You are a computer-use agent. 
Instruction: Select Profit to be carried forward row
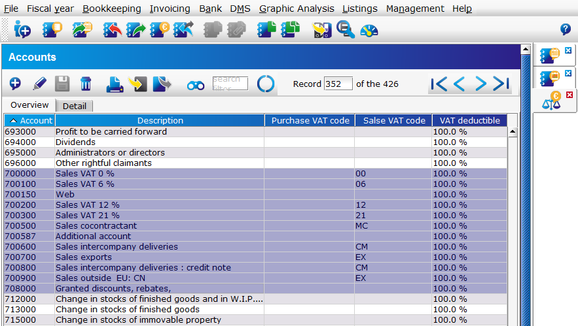255,132
